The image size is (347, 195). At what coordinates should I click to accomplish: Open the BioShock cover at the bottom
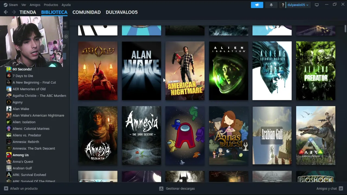[x=316, y=177]
